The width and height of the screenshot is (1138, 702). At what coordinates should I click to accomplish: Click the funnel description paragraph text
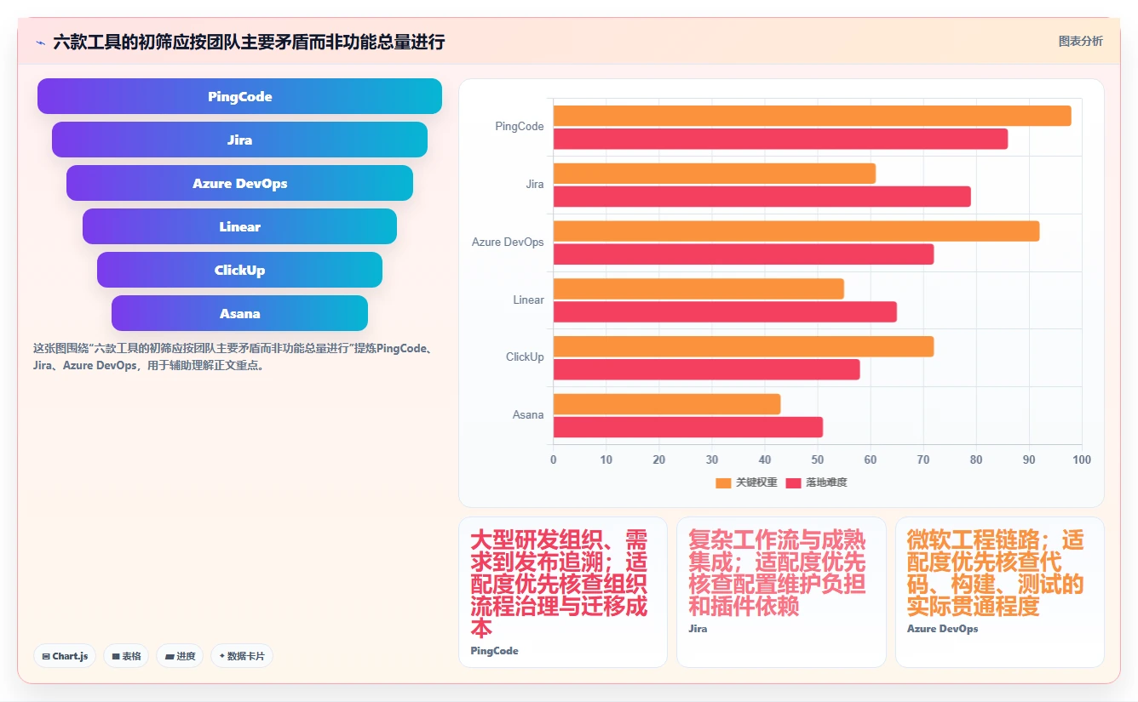pos(234,357)
